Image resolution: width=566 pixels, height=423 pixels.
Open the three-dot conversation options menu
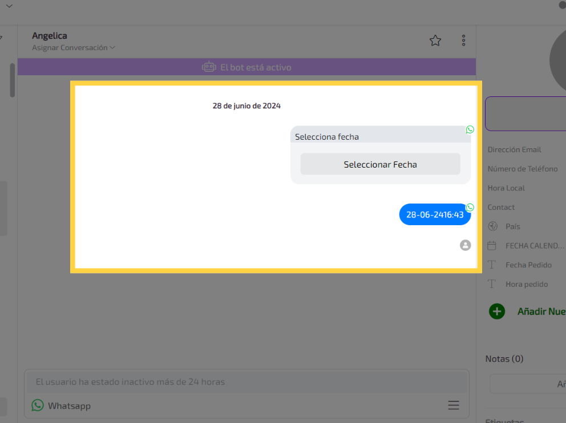(x=463, y=40)
